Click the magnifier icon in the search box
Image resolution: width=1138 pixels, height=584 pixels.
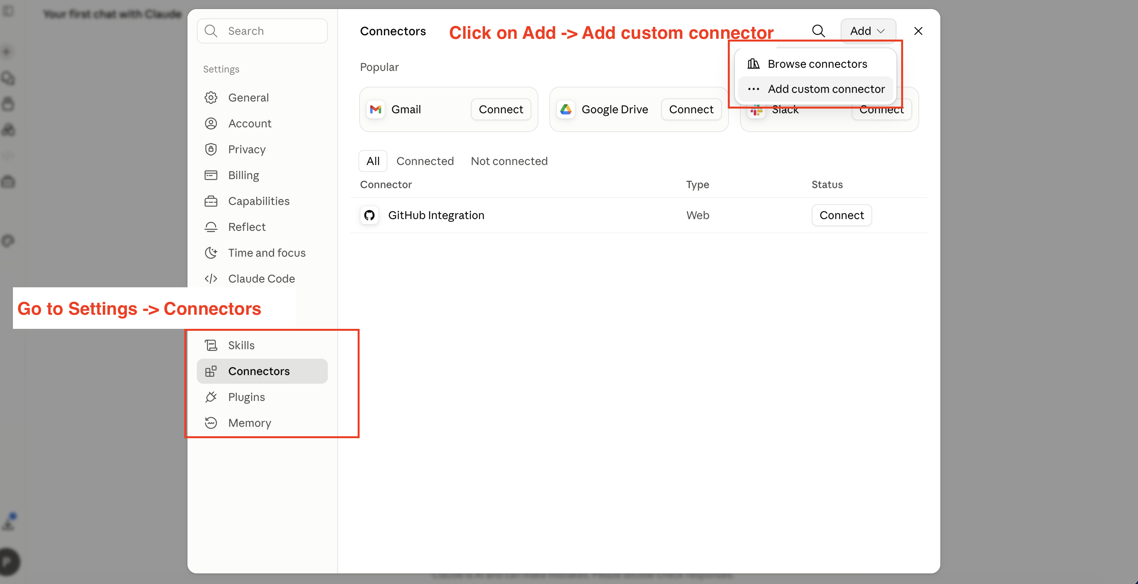click(x=211, y=31)
